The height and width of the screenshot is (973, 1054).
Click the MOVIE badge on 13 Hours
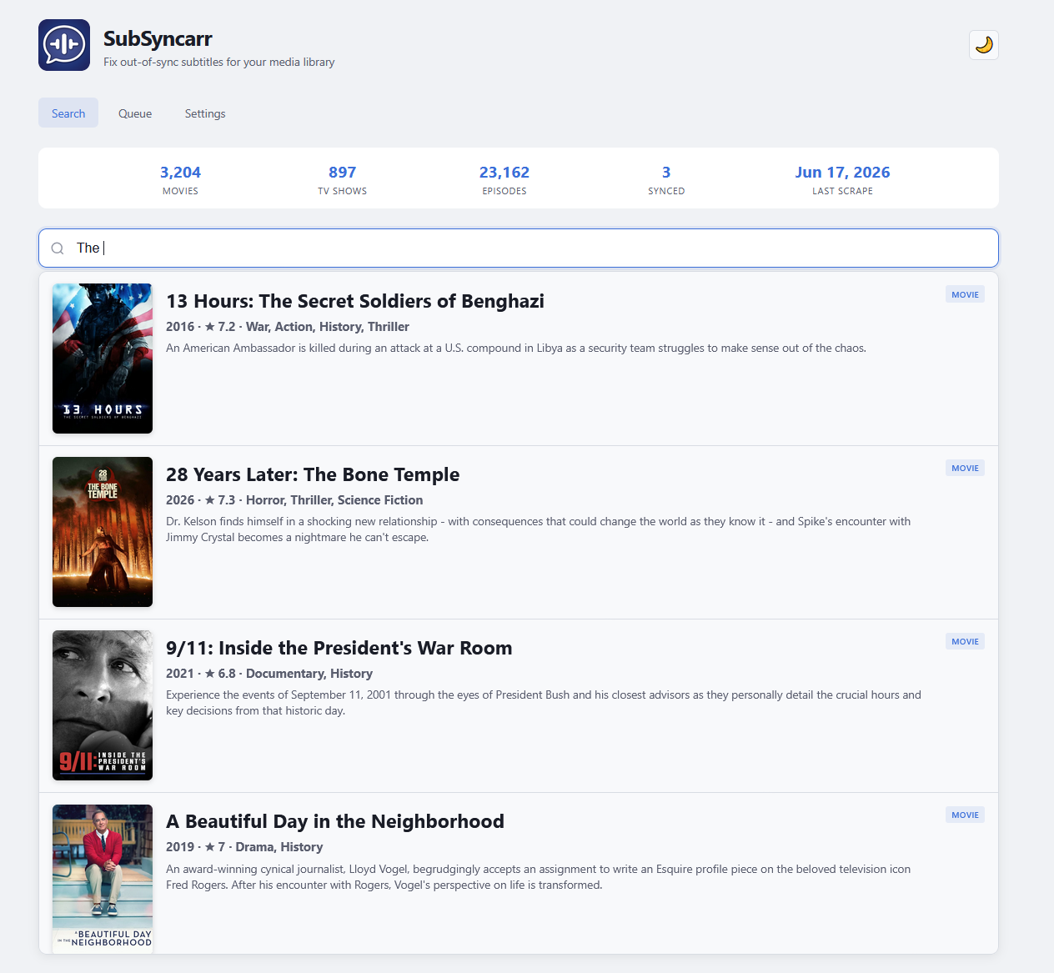tap(965, 294)
